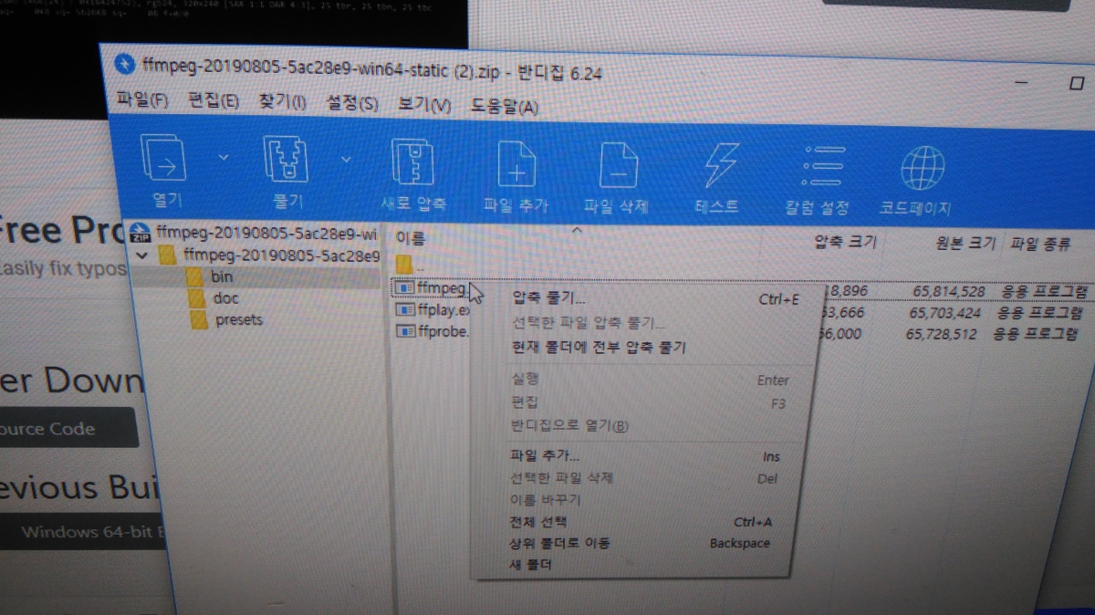Open dropdown arrow next to 열기
Image resolution: width=1095 pixels, height=615 pixels.
224,158
